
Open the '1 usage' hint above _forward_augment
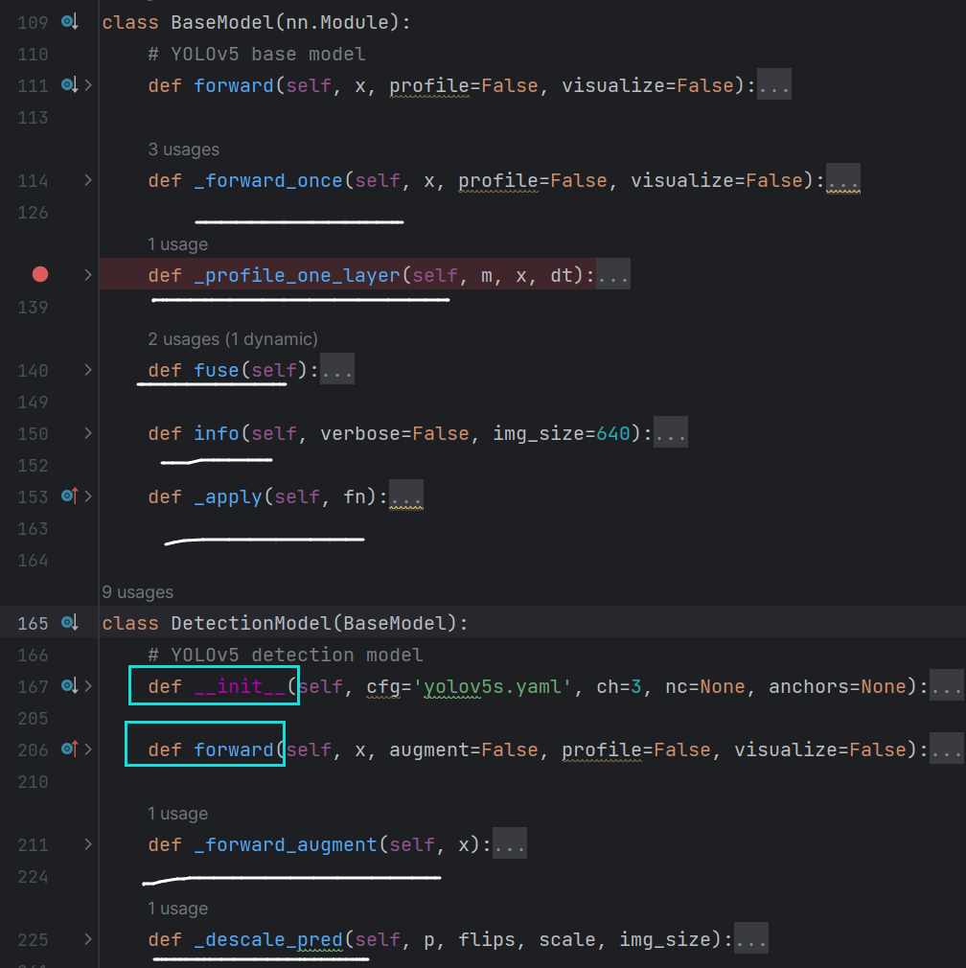(177, 814)
